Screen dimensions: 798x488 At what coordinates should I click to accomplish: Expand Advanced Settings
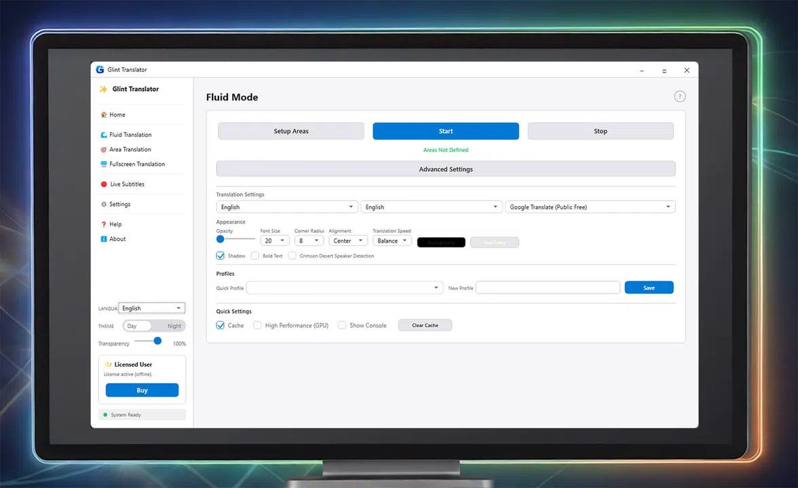coord(446,169)
